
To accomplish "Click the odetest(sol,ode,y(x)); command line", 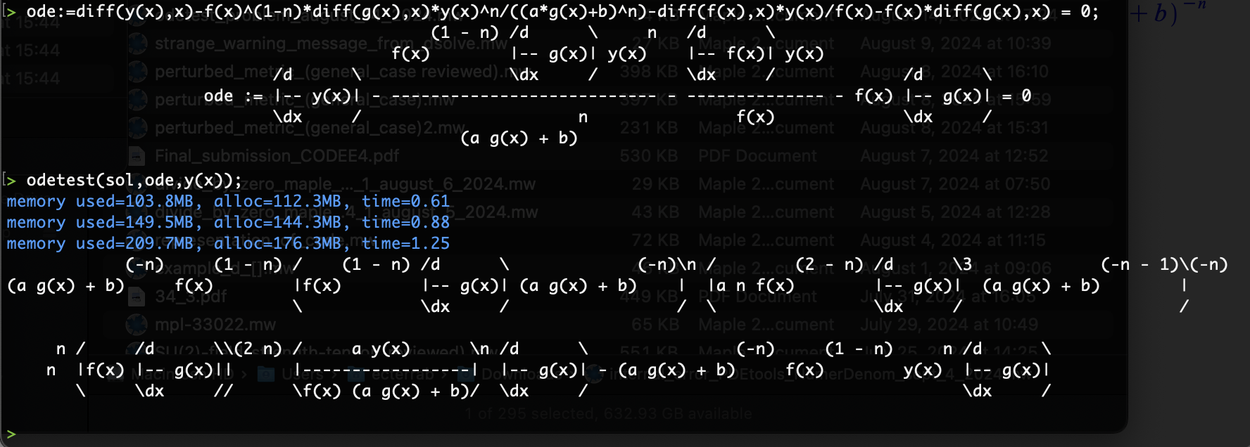I will pos(134,180).
